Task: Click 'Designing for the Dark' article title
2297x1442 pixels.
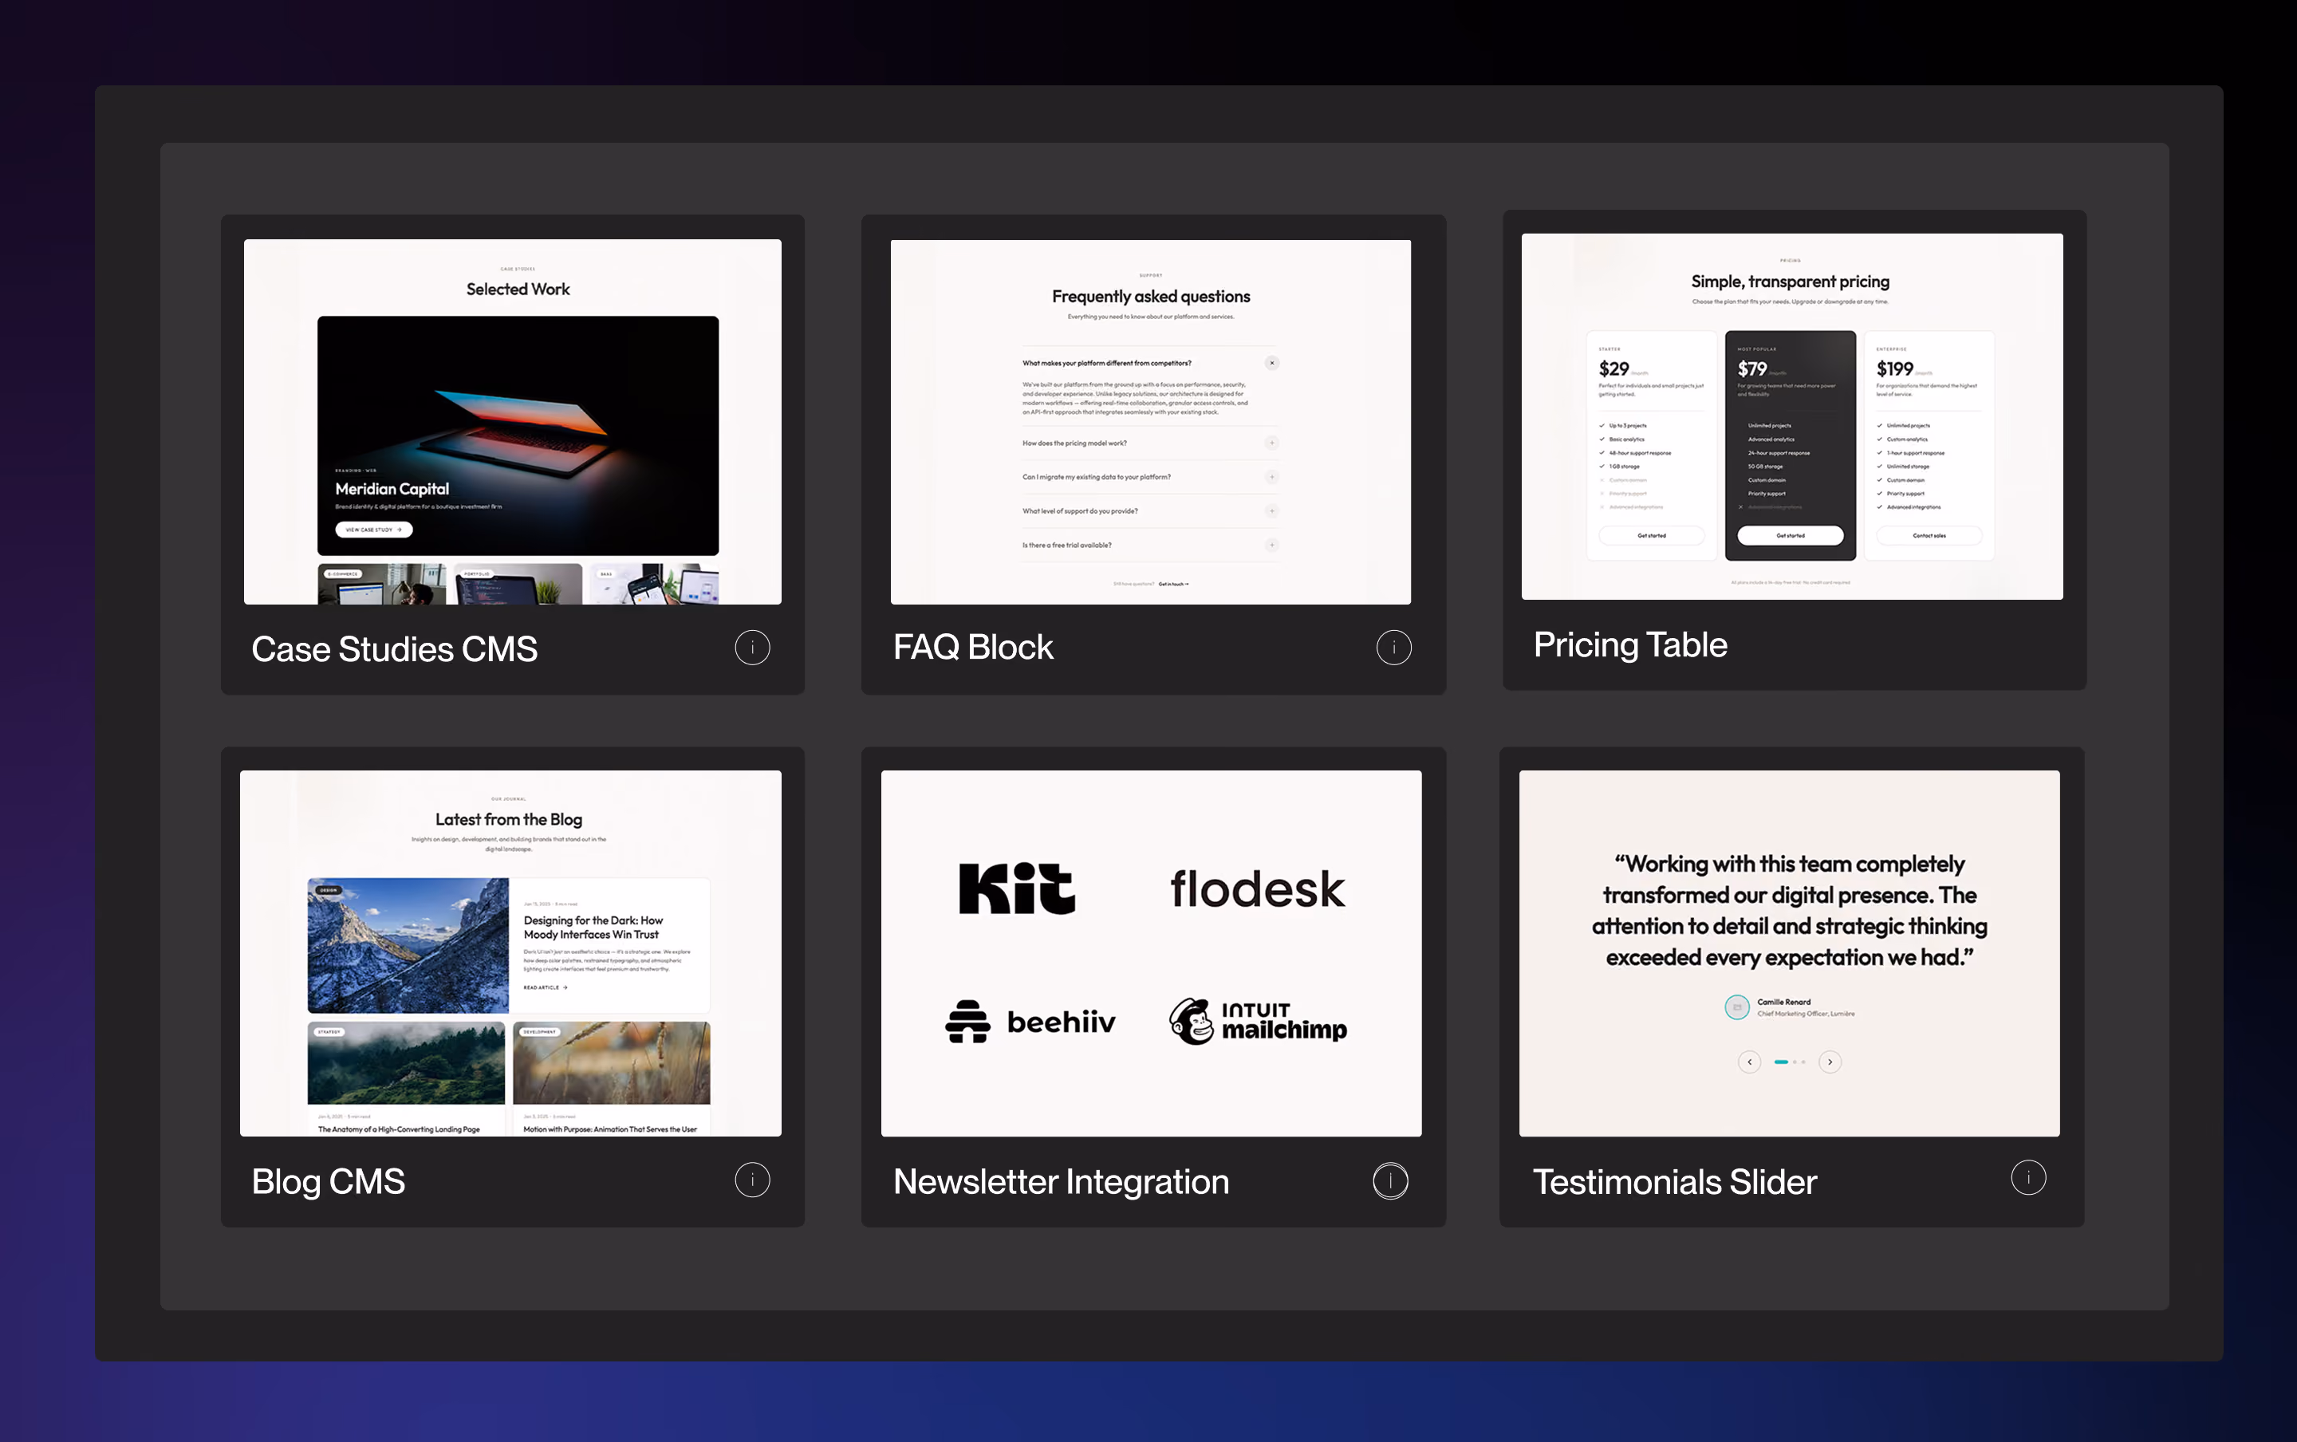Action: tap(593, 927)
